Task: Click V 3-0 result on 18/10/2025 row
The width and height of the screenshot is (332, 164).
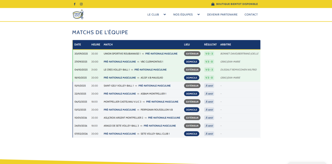Action: coord(209,78)
